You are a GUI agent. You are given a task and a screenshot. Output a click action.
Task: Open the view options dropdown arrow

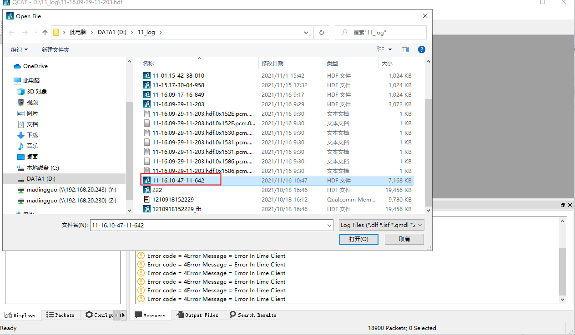tap(390, 49)
